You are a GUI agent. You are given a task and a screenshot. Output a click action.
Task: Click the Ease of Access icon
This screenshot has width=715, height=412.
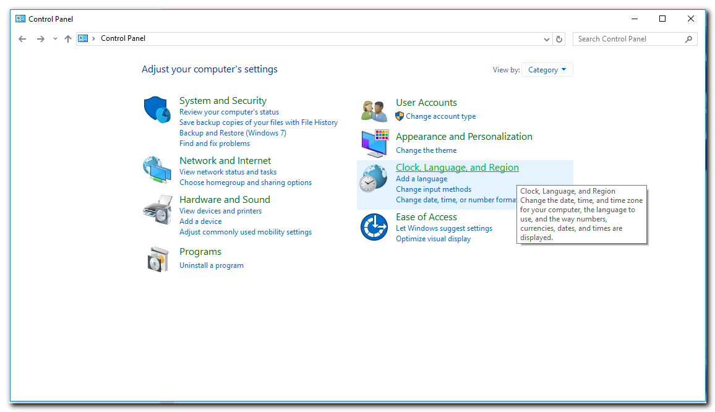pyautogui.click(x=374, y=227)
